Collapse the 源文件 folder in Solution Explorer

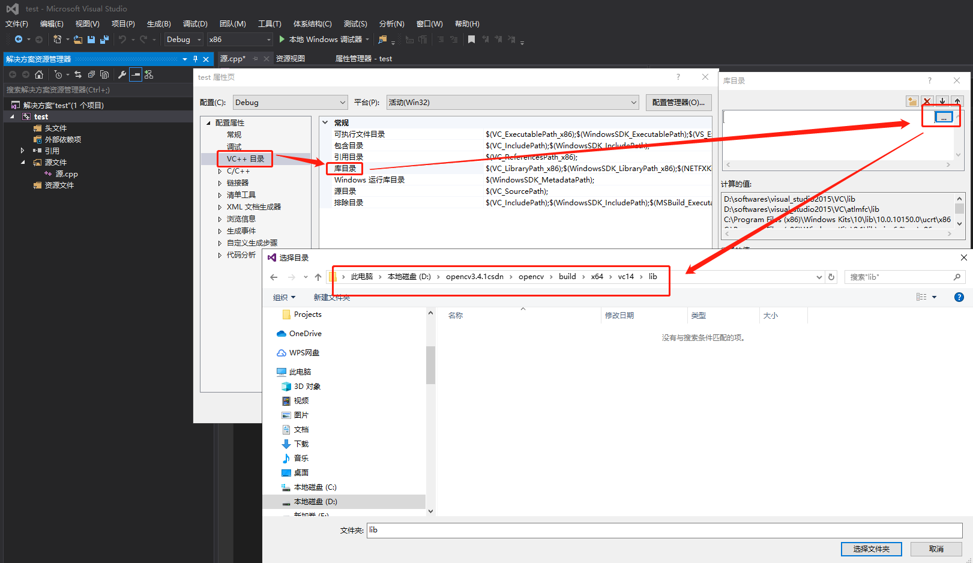click(23, 162)
